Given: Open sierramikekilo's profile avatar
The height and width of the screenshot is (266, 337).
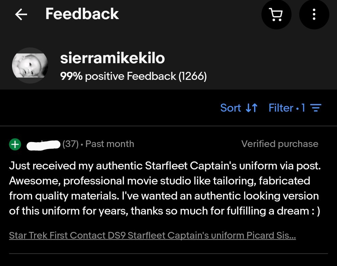Looking at the screenshot, I should 30,65.
